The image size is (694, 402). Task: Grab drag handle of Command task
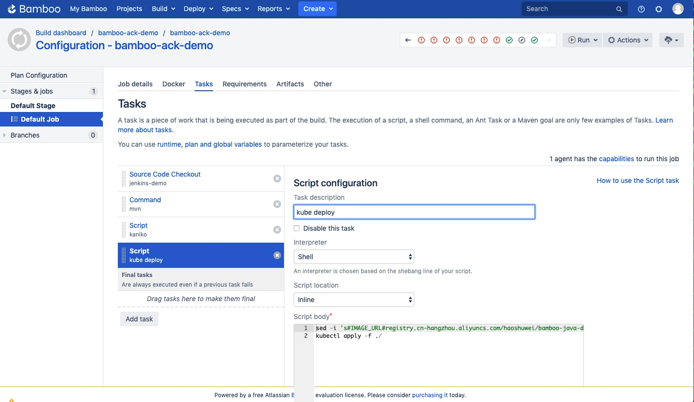coord(124,204)
